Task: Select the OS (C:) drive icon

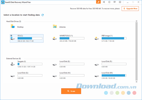Action: 12,37
